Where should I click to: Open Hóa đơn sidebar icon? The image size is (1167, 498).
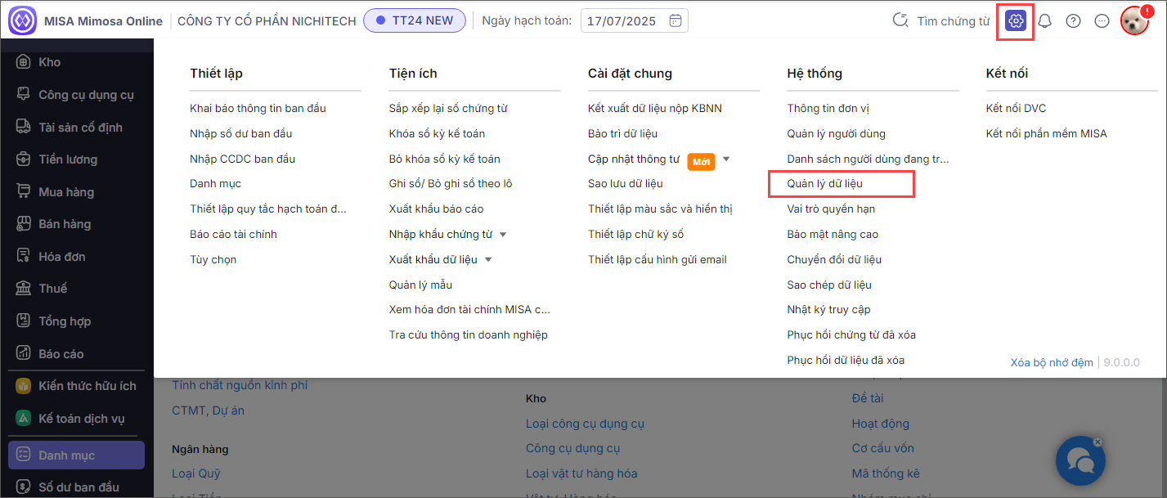click(24, 256)
